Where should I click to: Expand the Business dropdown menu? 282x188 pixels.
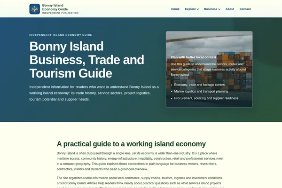point(212,9)
